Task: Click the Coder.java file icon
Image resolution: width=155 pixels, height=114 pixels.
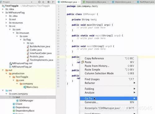Action: pos(28,50)
